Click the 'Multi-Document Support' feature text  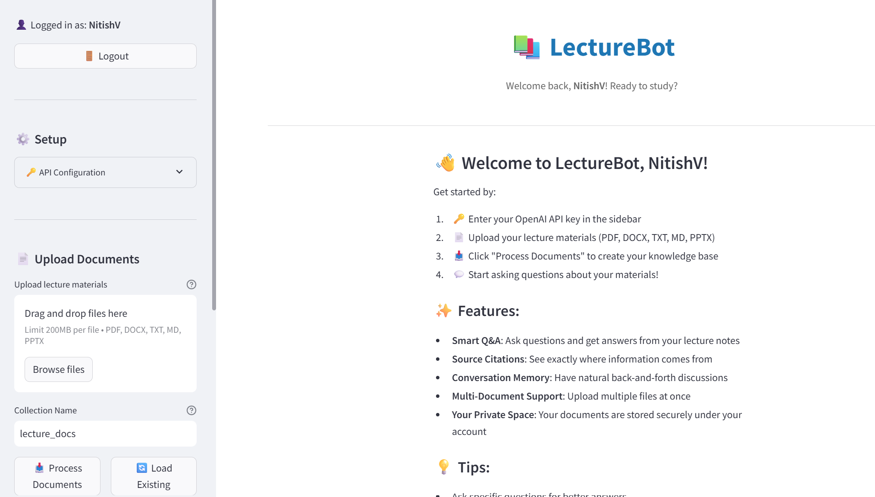click(x=507, y=396)
